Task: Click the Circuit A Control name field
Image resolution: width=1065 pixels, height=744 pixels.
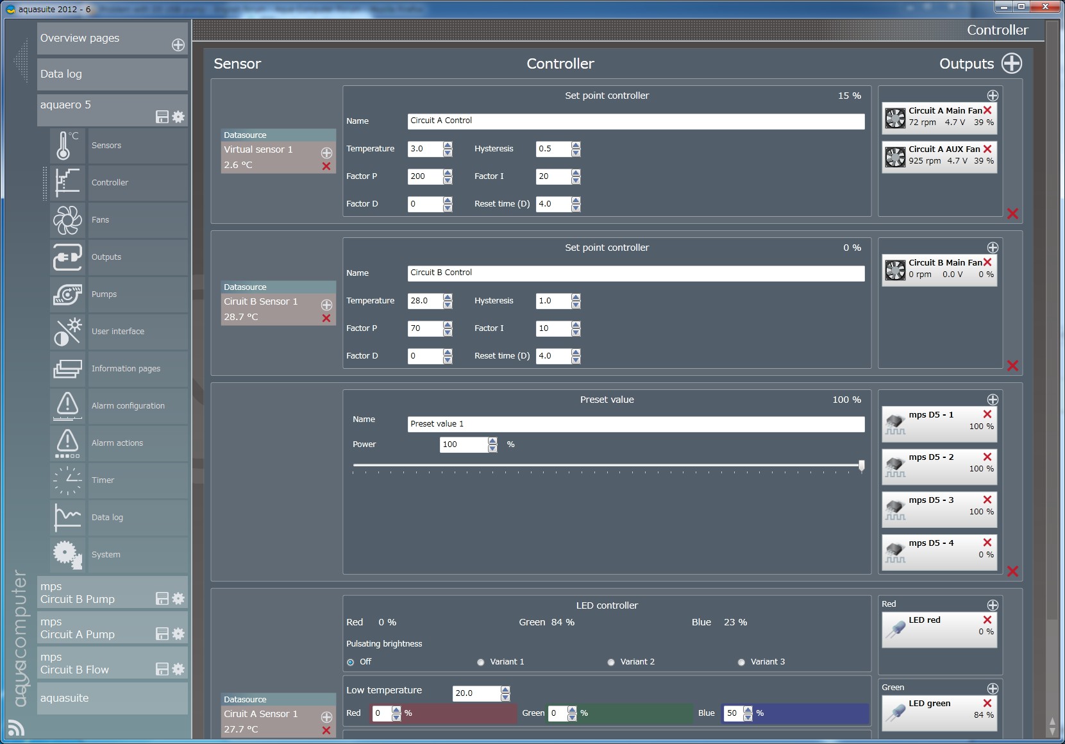Action: tap(635, 121)
